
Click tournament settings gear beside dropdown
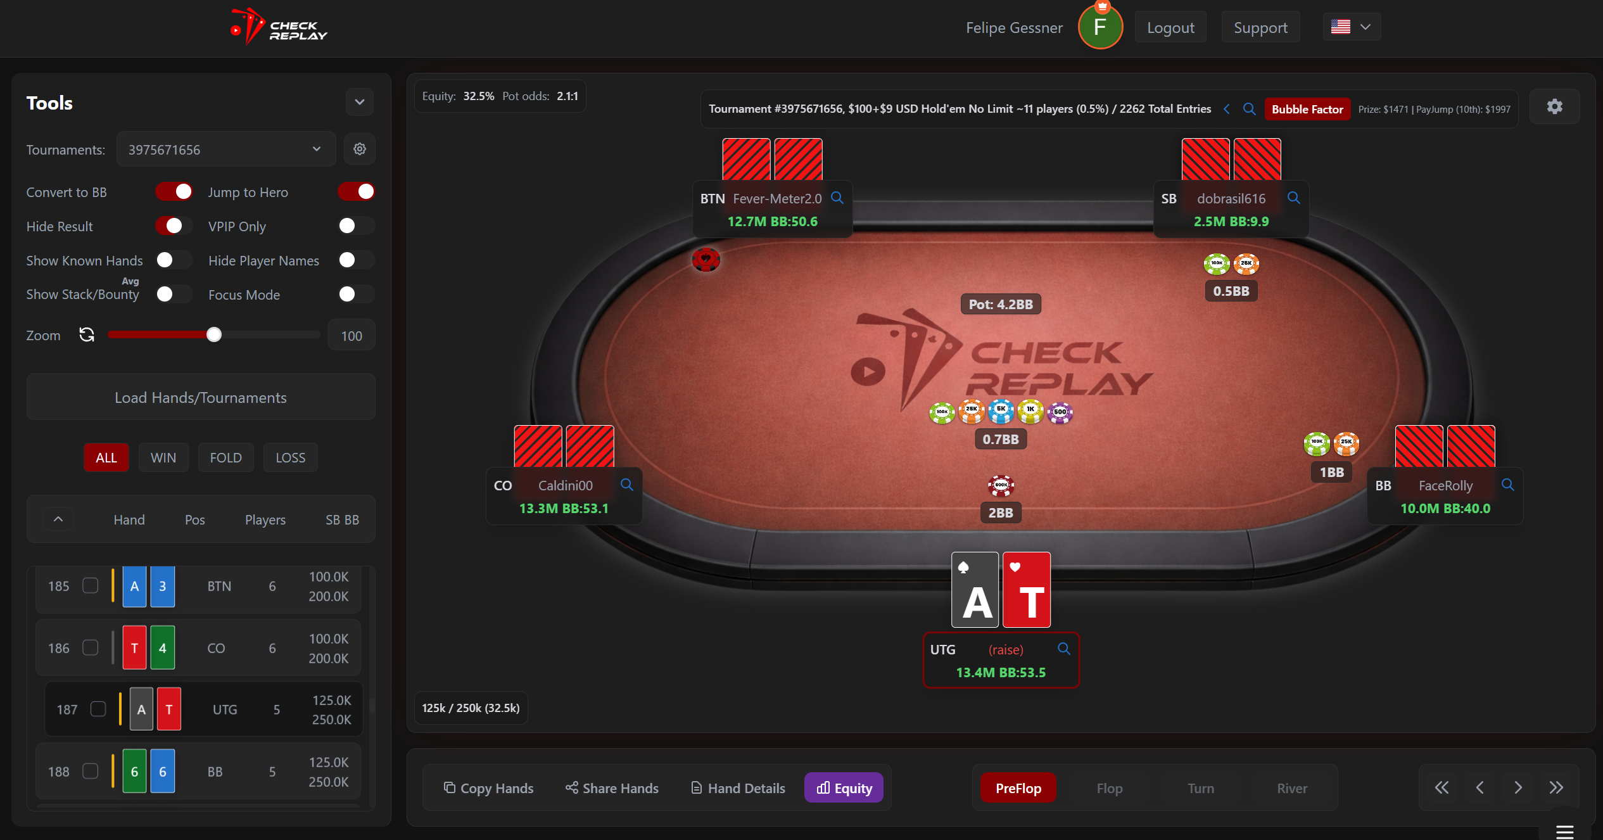pos(359,149)
